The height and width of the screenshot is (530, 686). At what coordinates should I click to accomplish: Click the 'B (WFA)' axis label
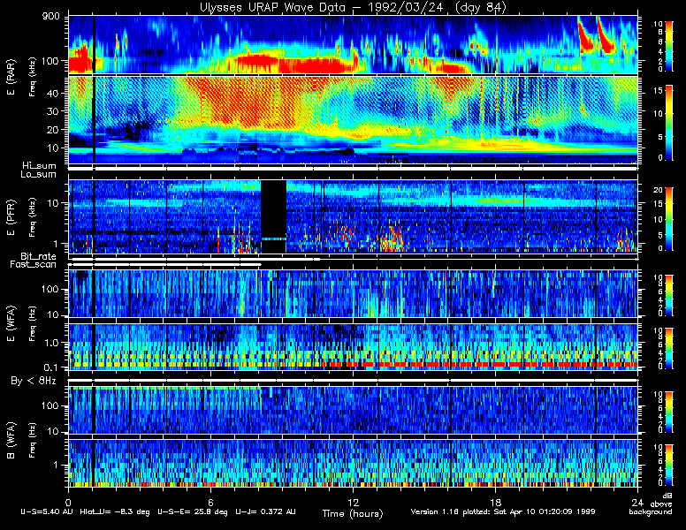coord(11,440)
